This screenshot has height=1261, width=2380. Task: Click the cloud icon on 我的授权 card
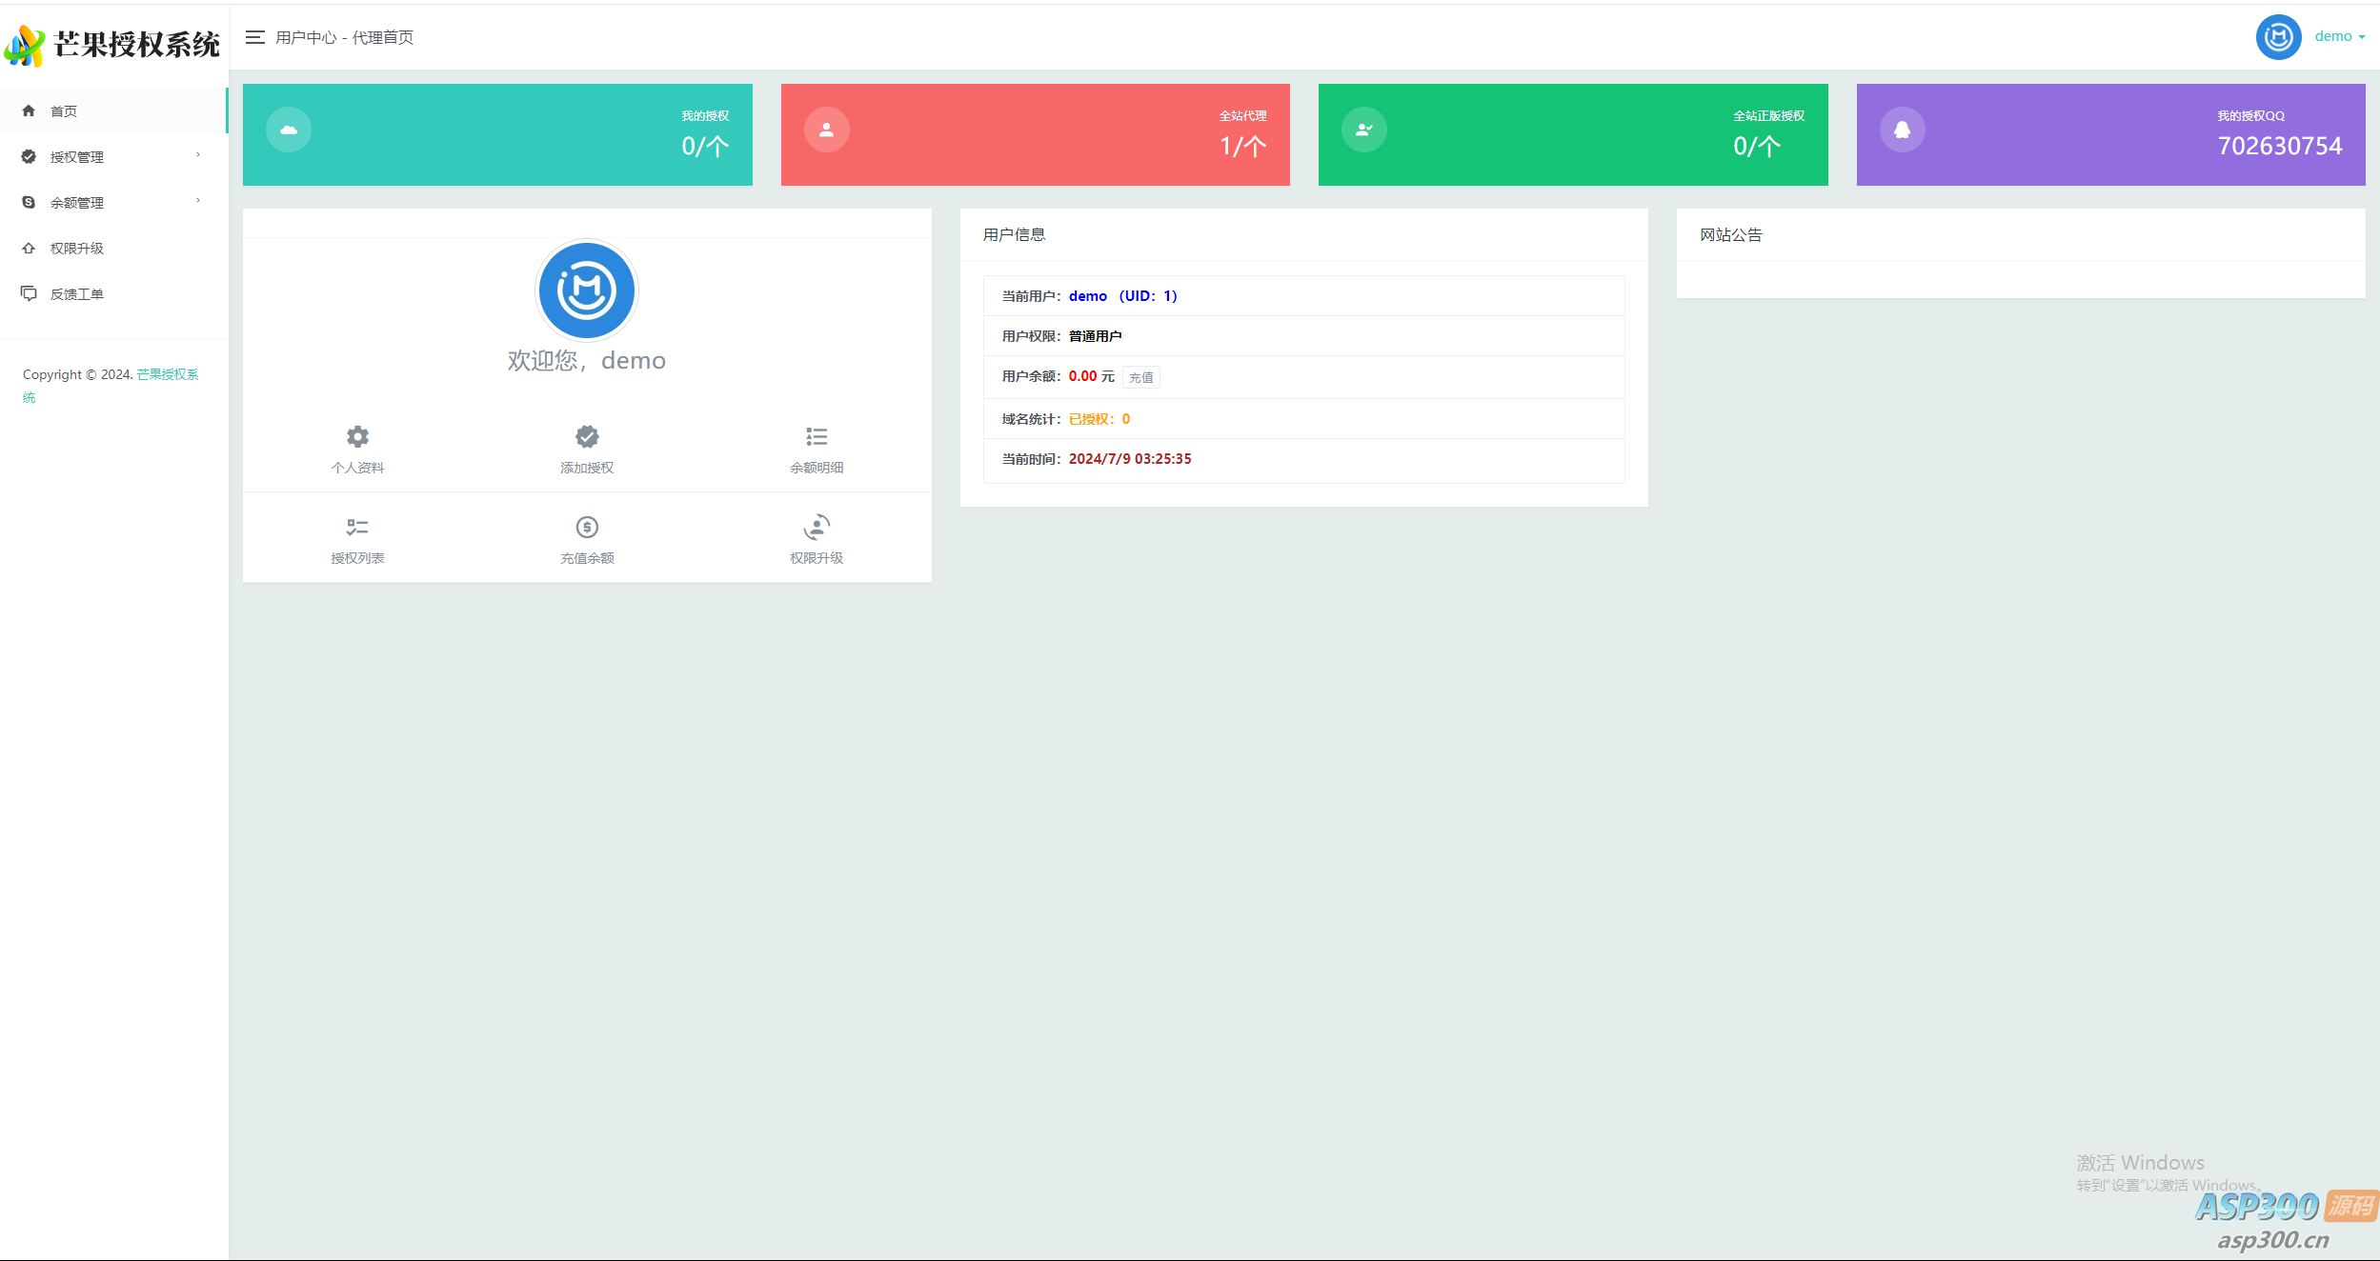point(289,130)
